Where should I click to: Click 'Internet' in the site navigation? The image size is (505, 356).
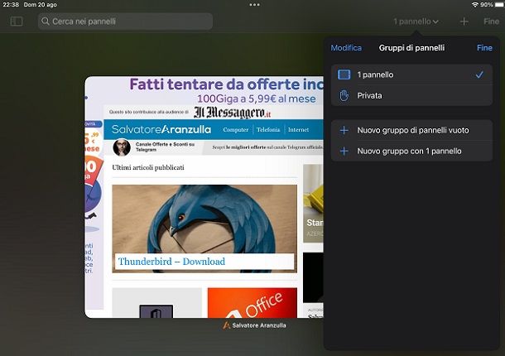coord(298,129)
